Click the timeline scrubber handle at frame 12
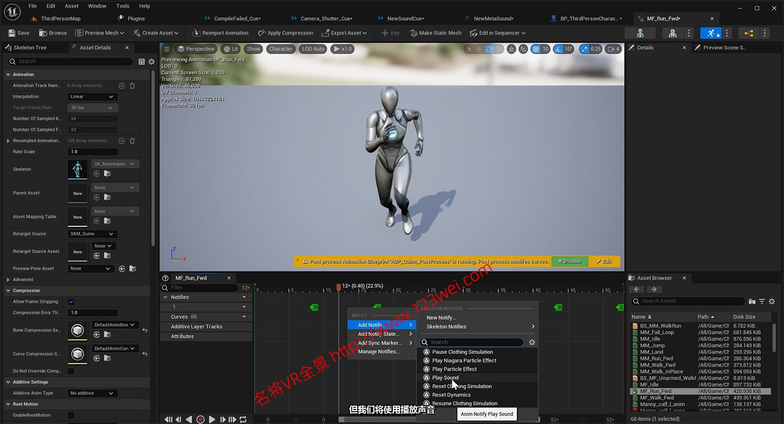The image size is (784, 424). (338, 287)
